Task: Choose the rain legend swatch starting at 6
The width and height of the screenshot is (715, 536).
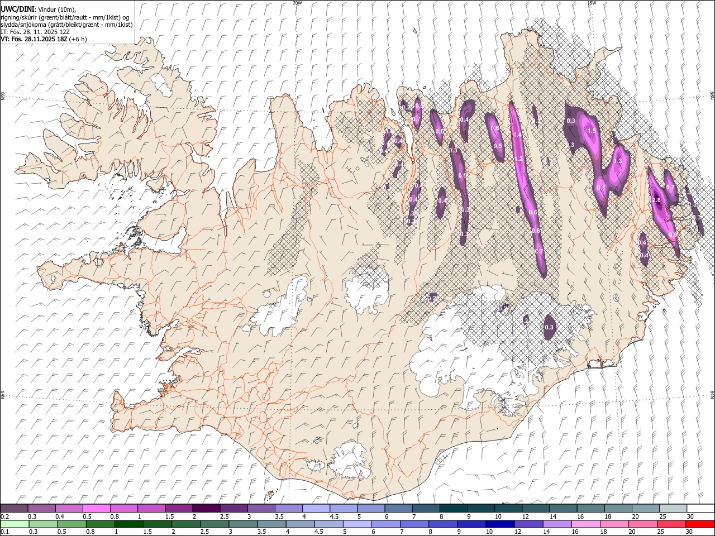Action: [385, 524]
